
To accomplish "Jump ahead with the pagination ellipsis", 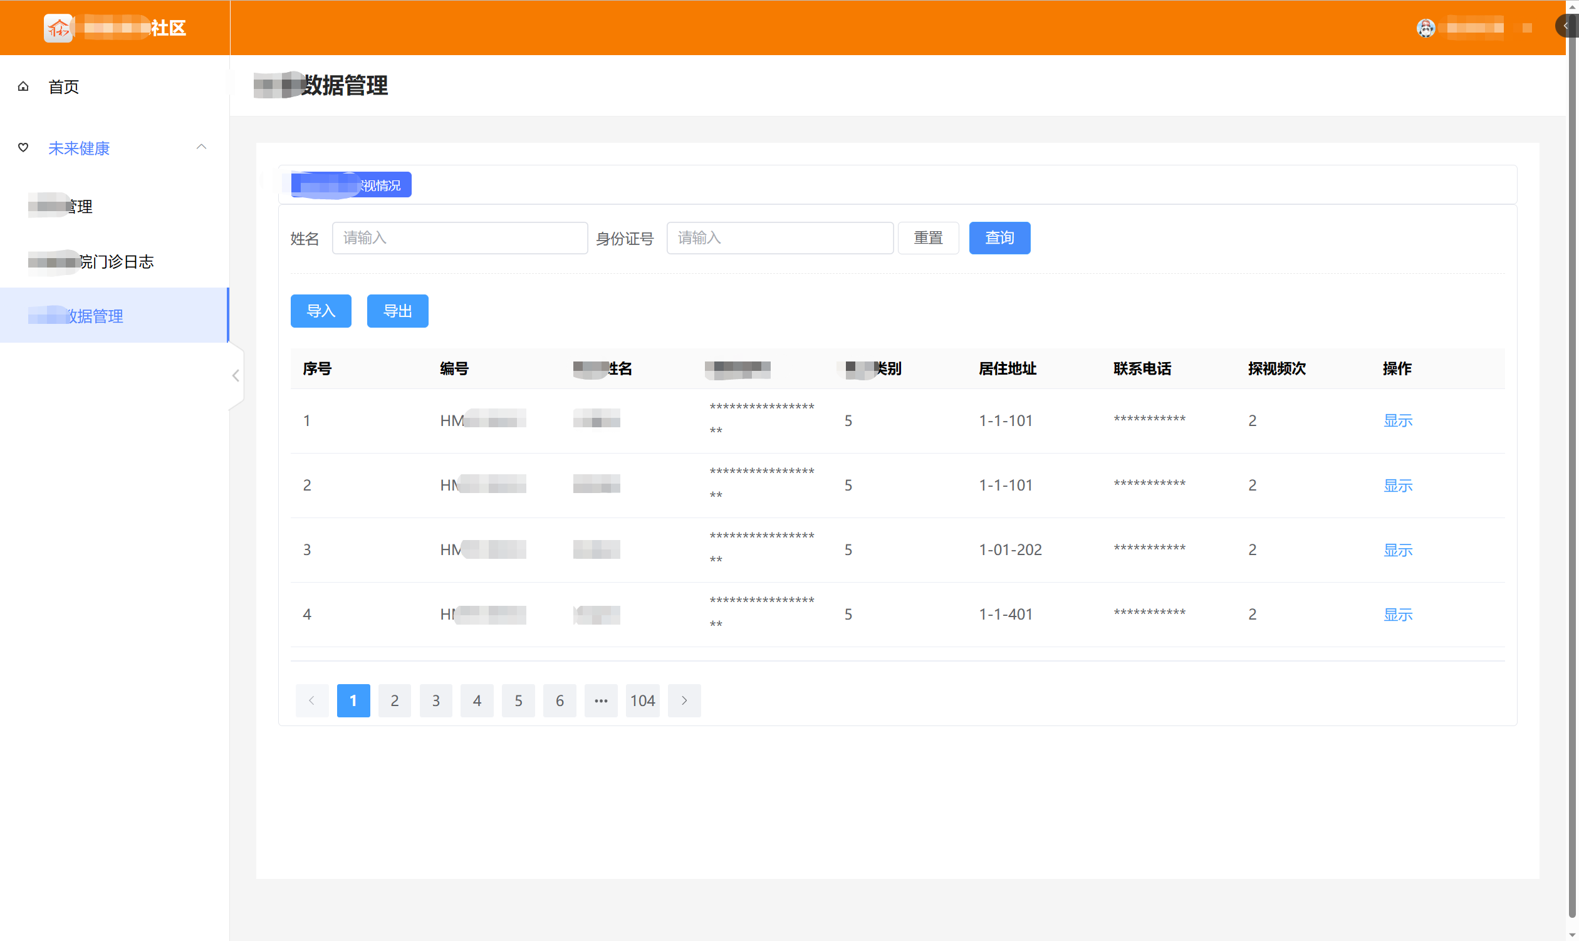I will (601, 700).
